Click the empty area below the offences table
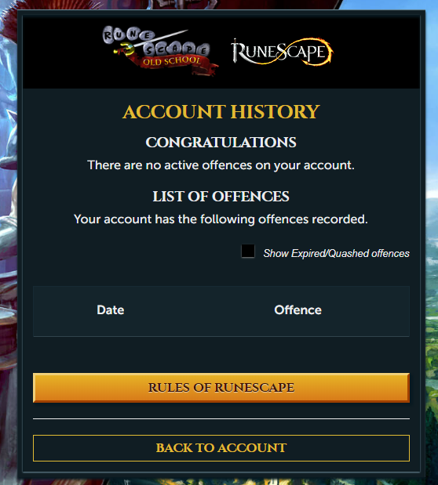438x485 pixels. pyautogui.click(x=221, y=354)
